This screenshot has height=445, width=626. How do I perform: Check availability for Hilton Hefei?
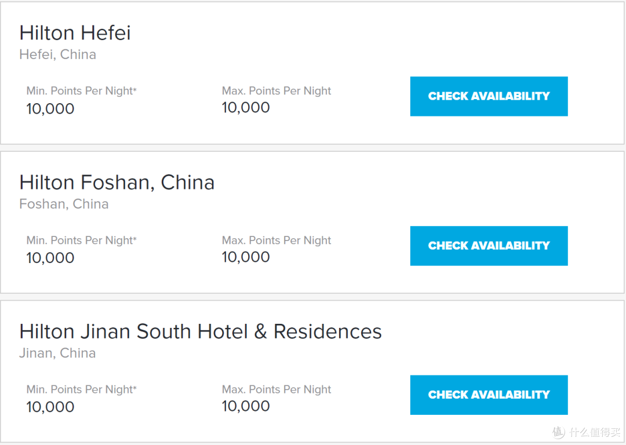489,96
